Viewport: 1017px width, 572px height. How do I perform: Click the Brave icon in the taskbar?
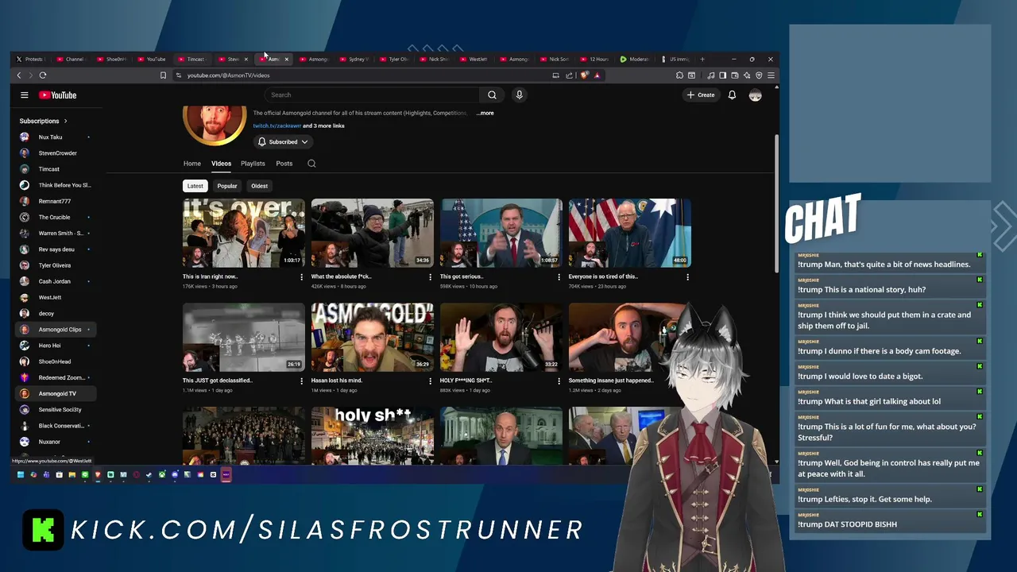pos(98,474)
